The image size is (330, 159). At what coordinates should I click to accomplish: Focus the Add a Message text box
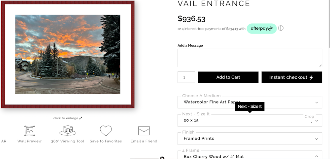pos(249,58)
